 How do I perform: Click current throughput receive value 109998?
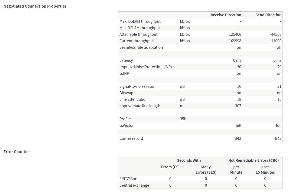click(x=235, y=41)
